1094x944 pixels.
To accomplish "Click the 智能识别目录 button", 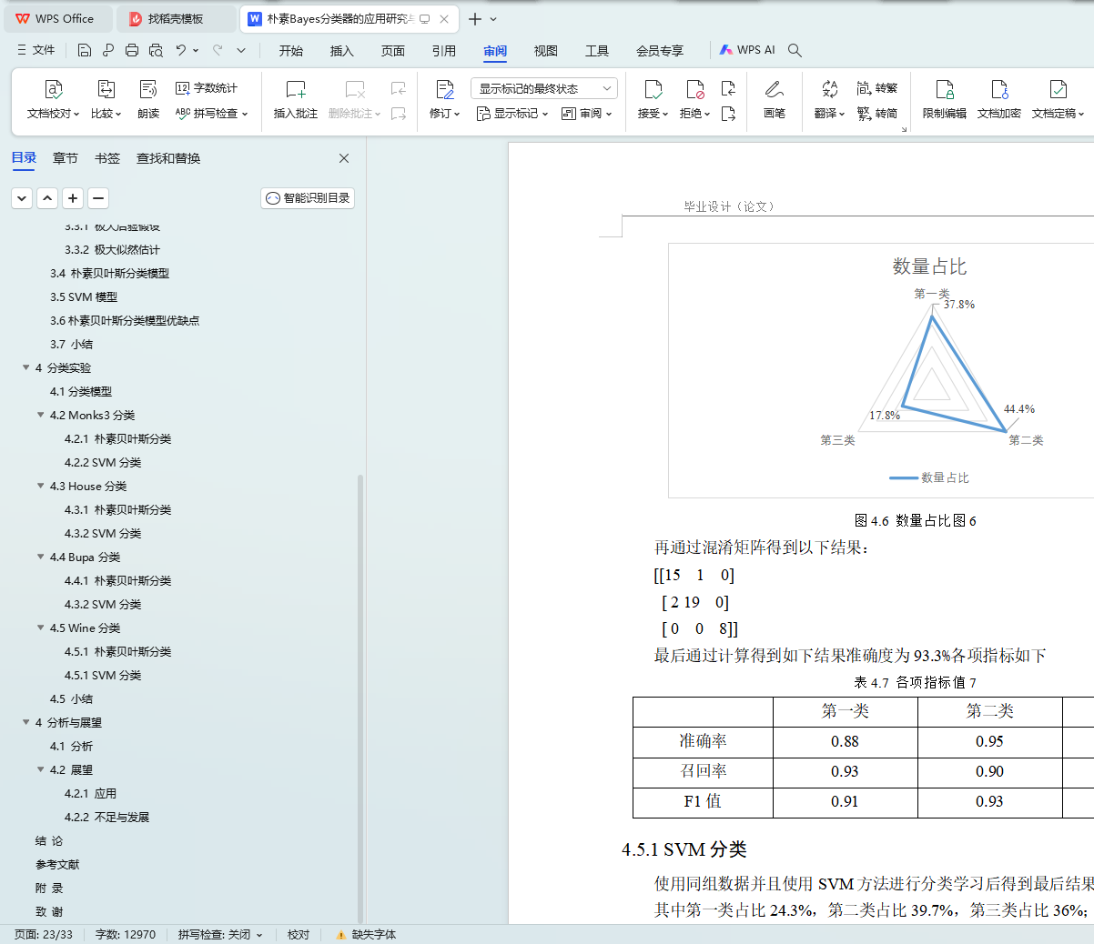I will (x=308, y=198).
